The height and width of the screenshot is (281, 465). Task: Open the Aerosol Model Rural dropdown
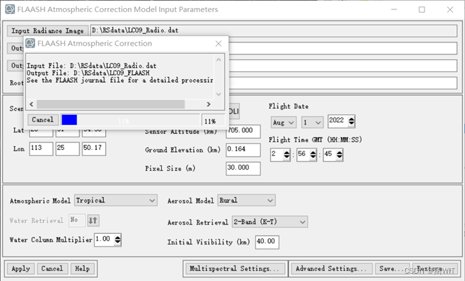point(247,200)
